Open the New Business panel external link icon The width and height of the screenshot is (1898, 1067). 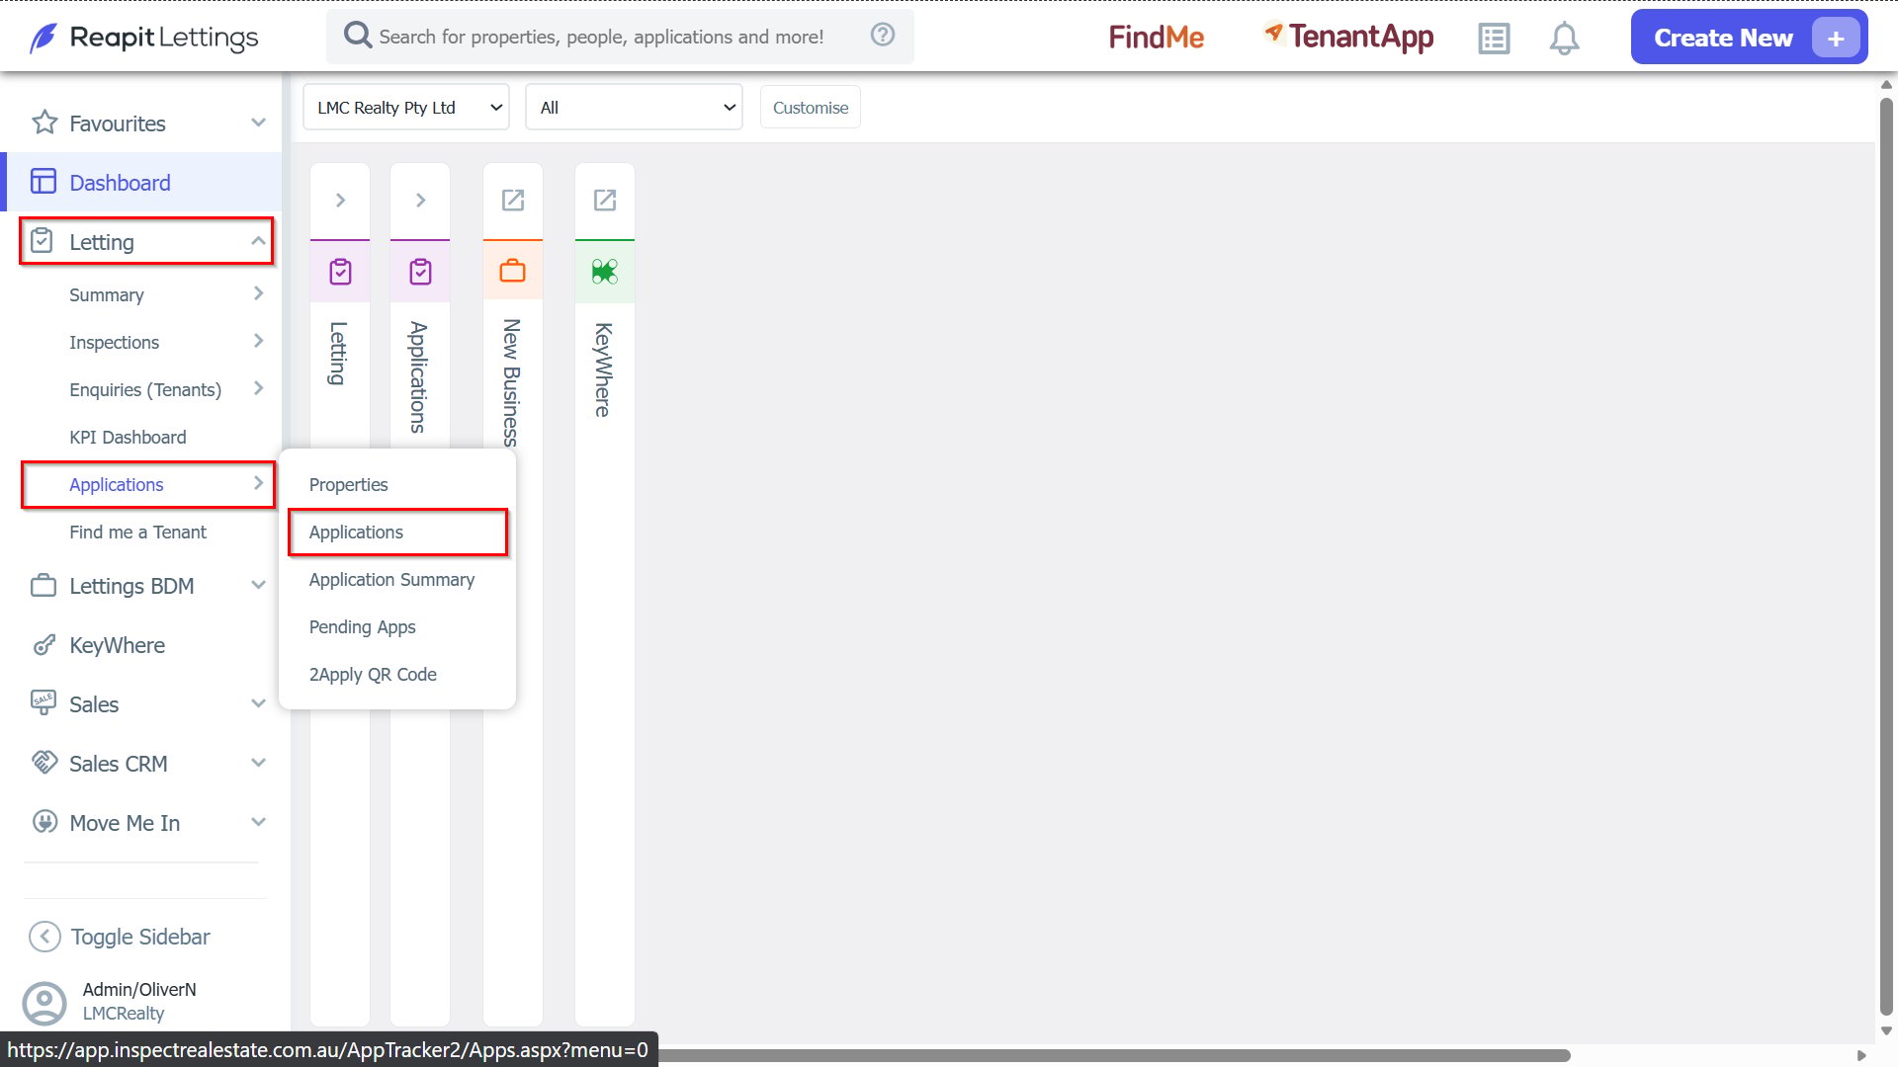click(513, 201)
